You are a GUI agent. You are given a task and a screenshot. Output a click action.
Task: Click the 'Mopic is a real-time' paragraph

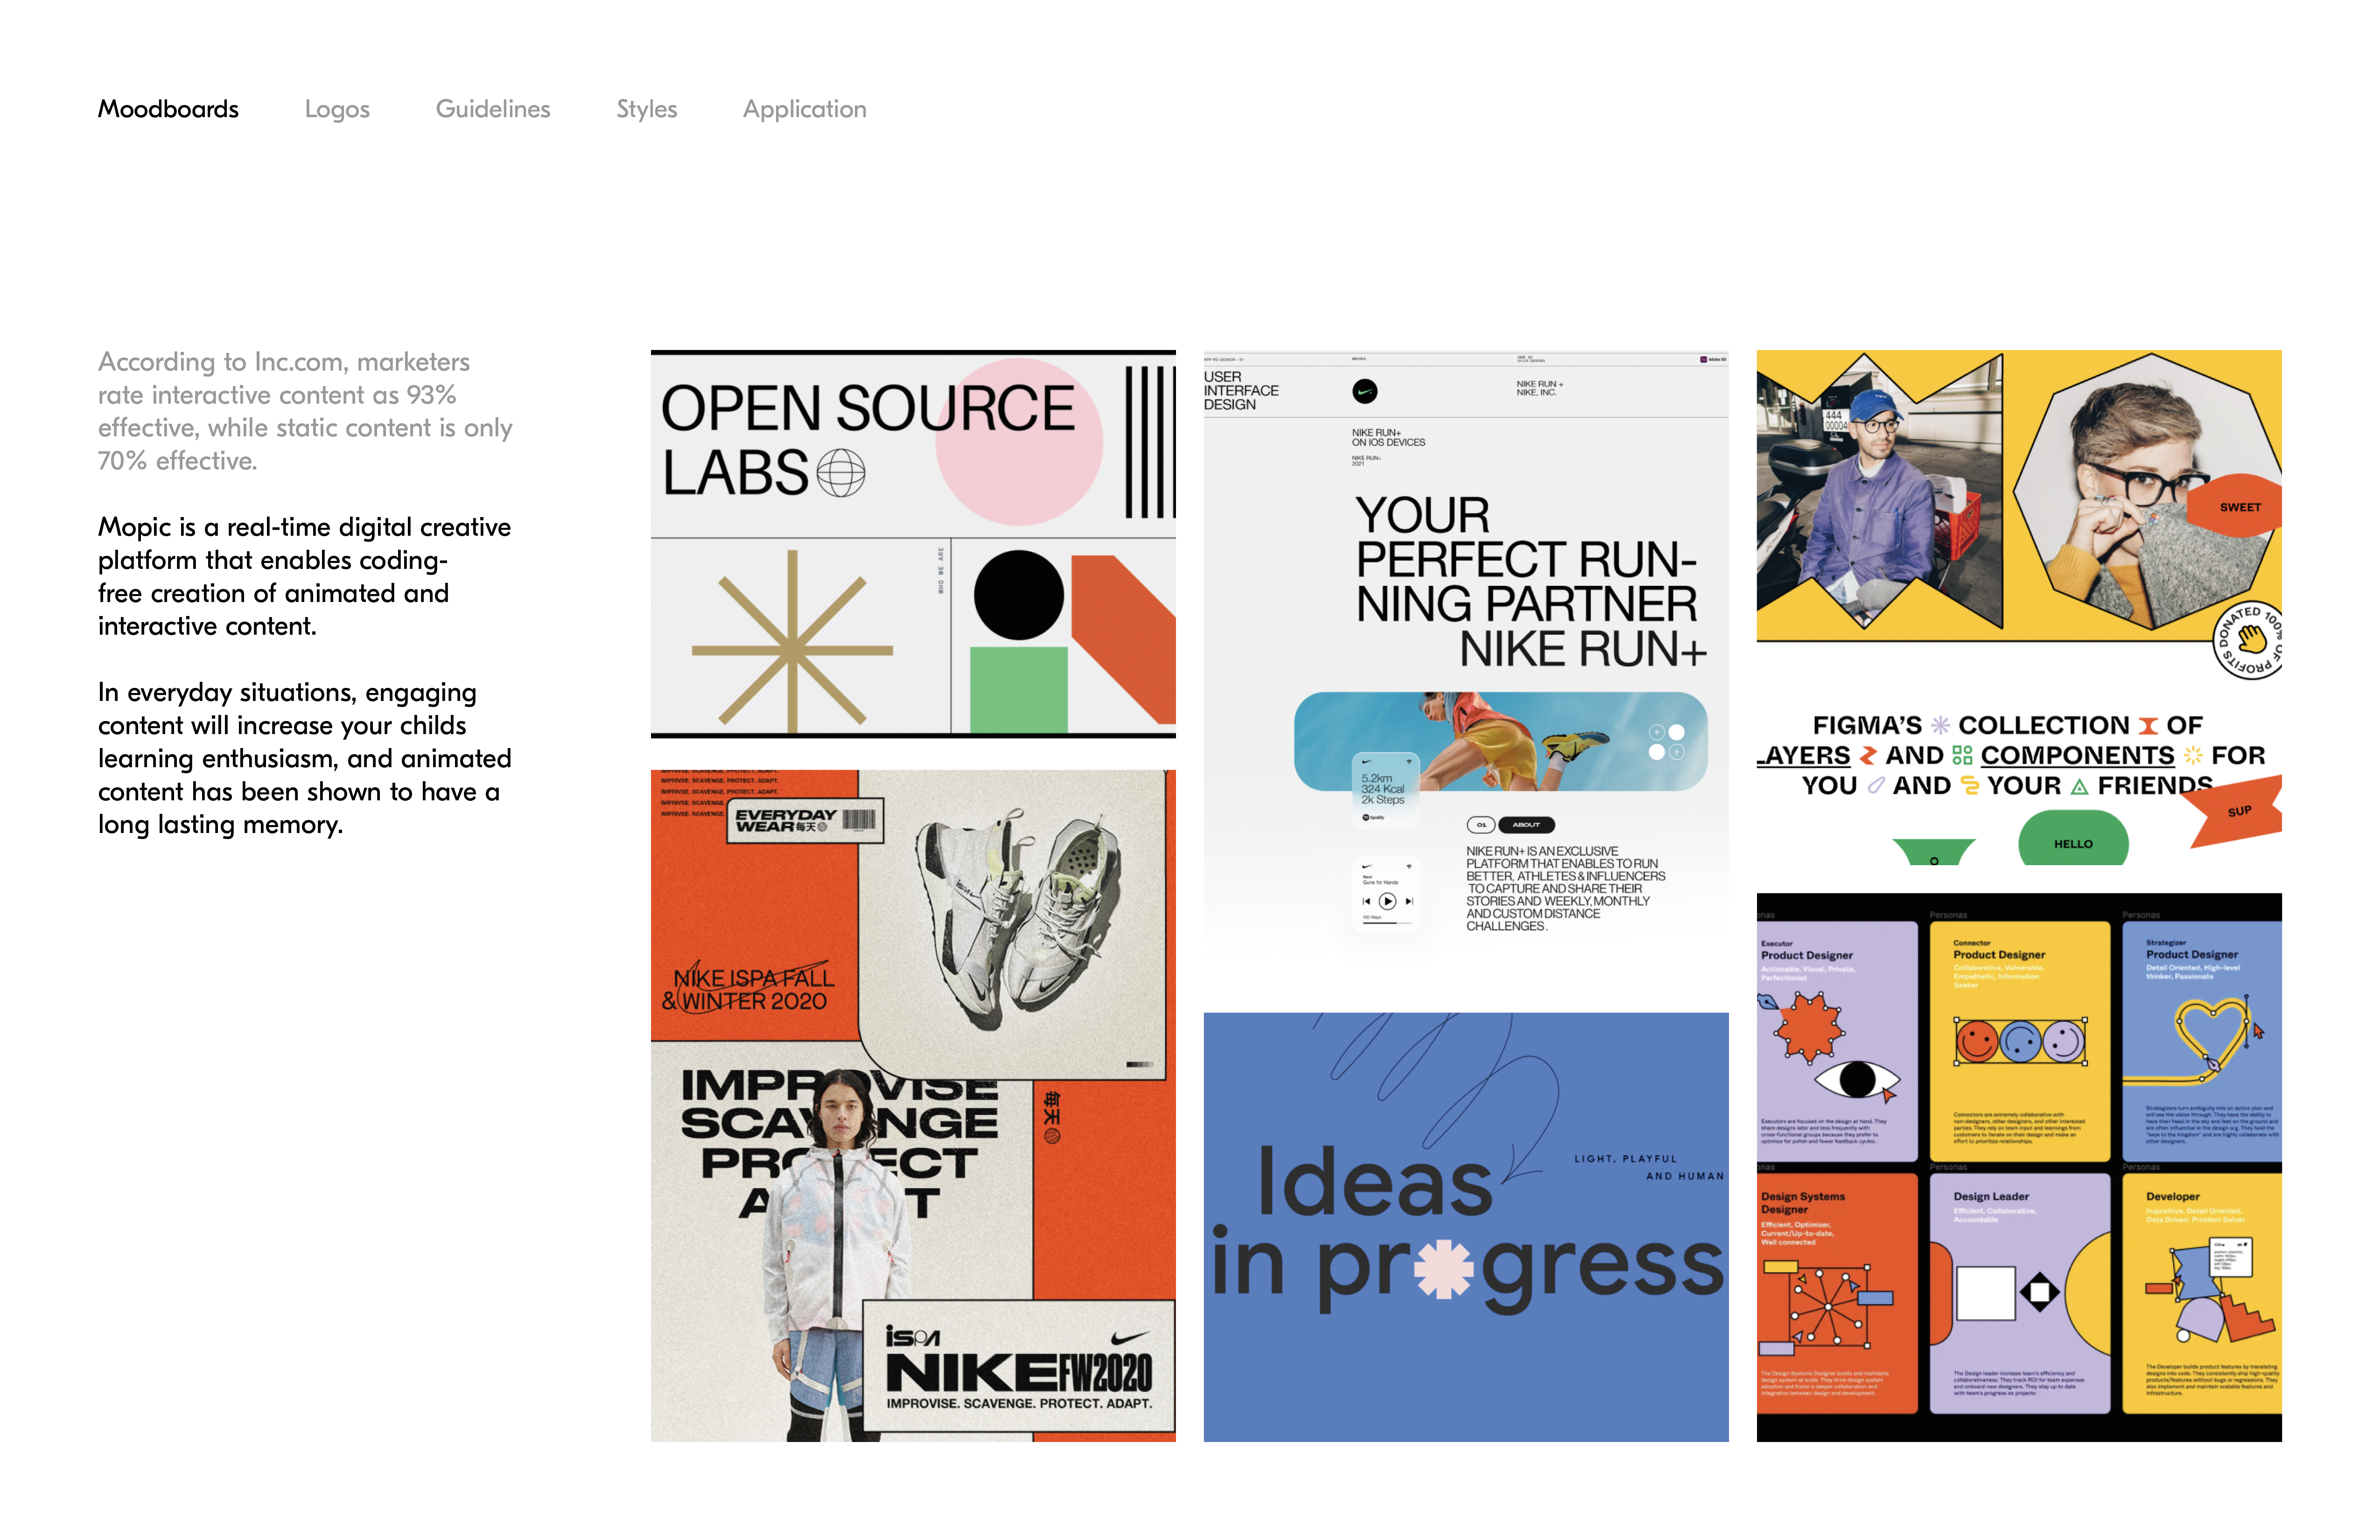(304, 576)
